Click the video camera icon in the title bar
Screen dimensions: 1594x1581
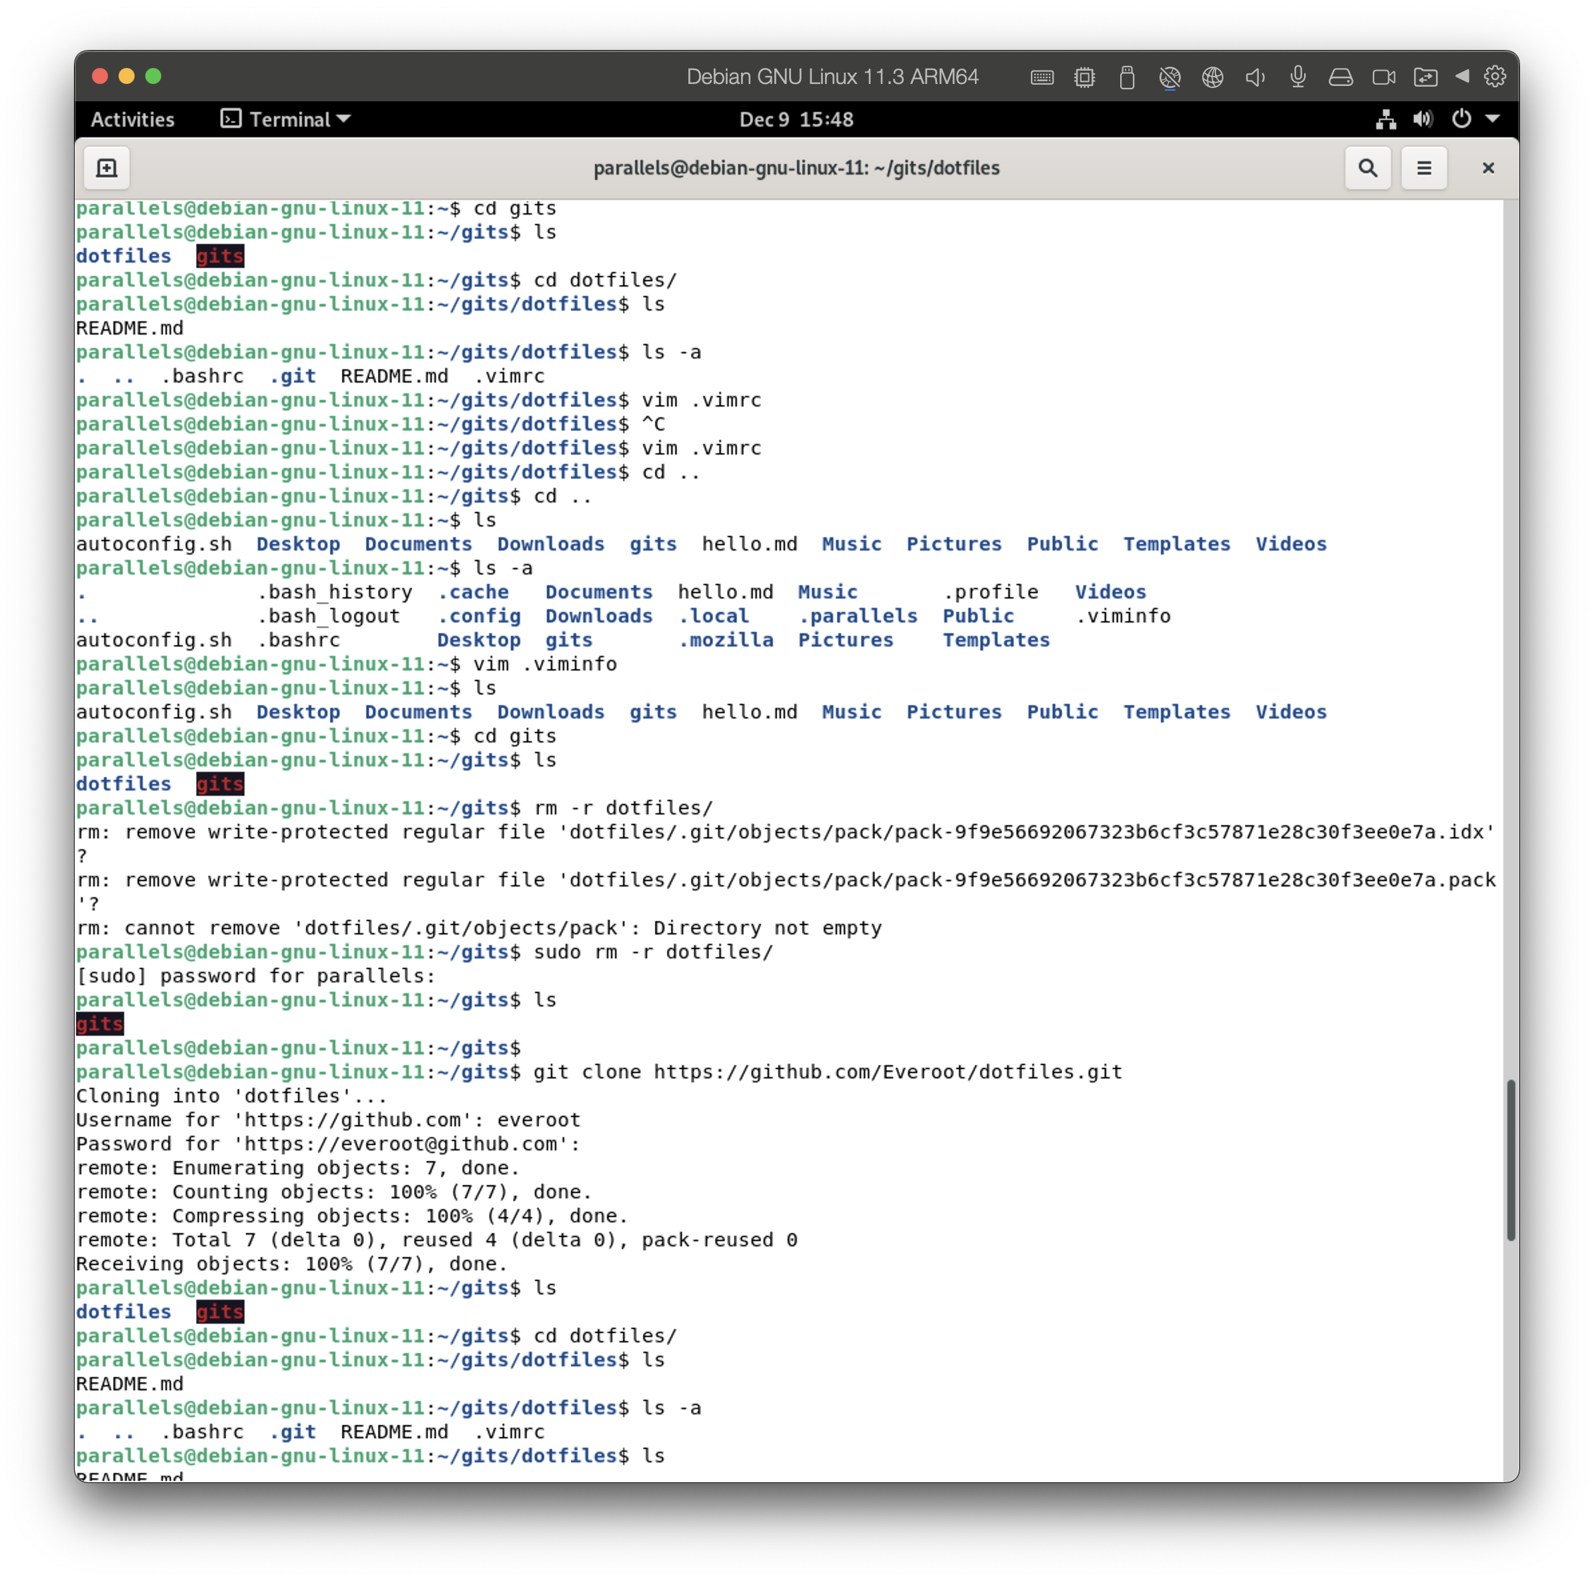click(1383, 77)
